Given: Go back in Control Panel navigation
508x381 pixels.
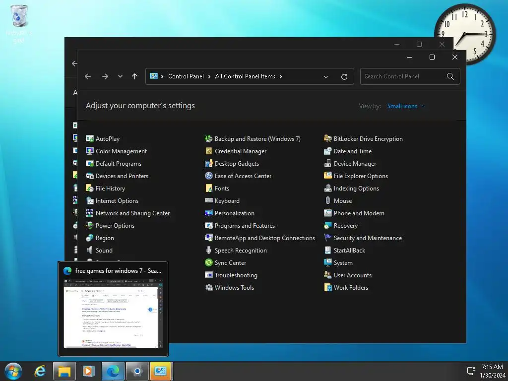Looking at the screenshot, I should [x=88, y=76].
